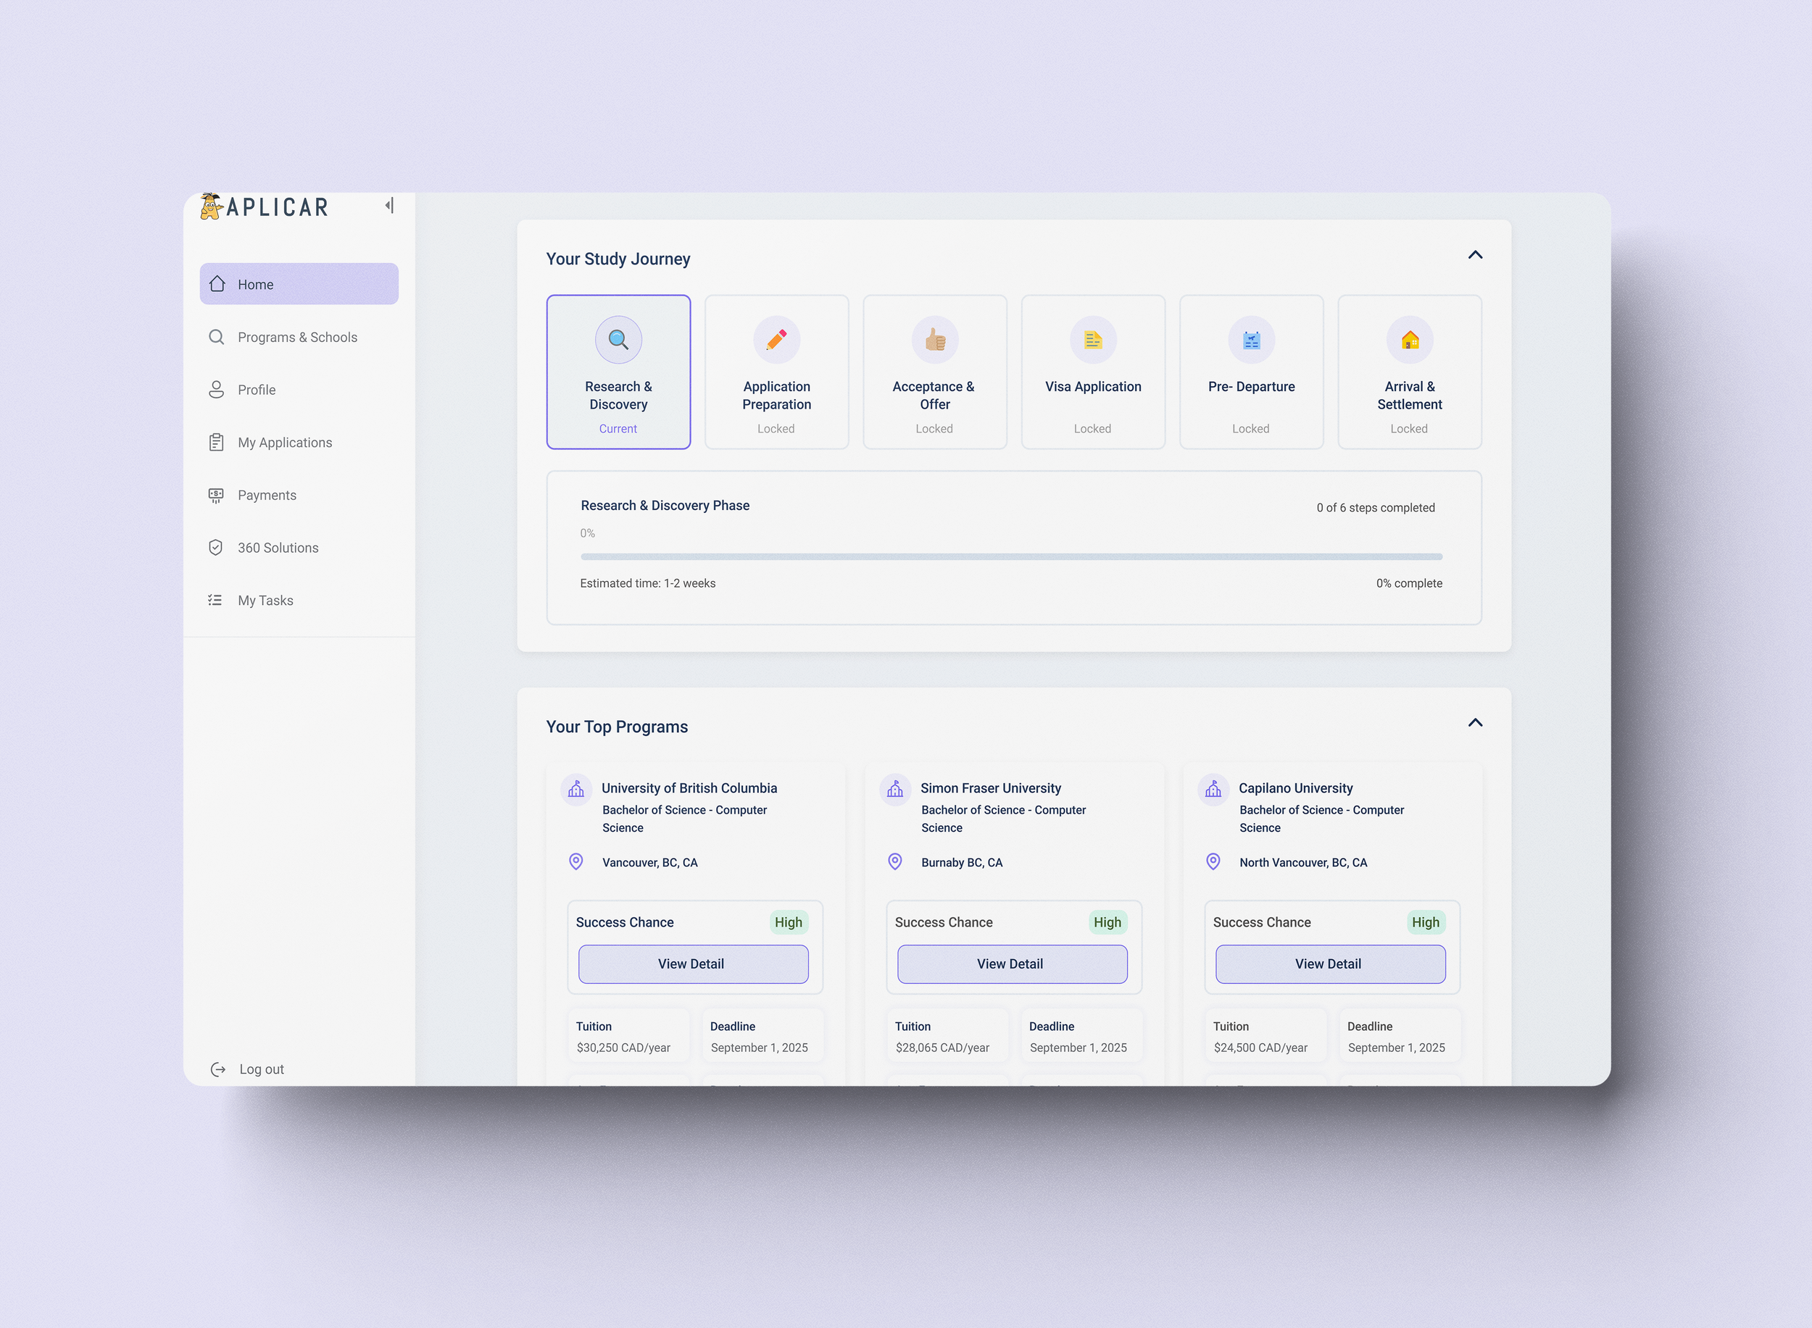Click the Application Preparation pencil icon
The height and width of the screenshot is (1328, 1812).
point(776,339)
